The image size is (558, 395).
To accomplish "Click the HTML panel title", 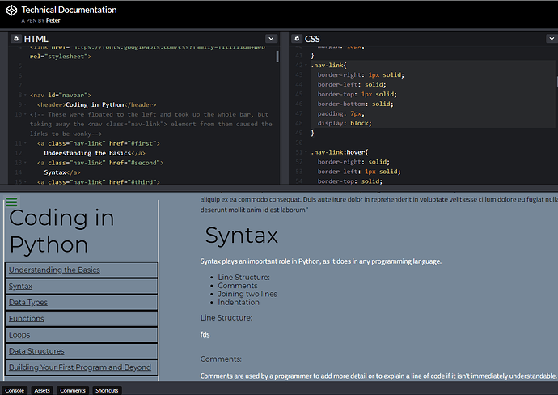I will tap(36, 39).
